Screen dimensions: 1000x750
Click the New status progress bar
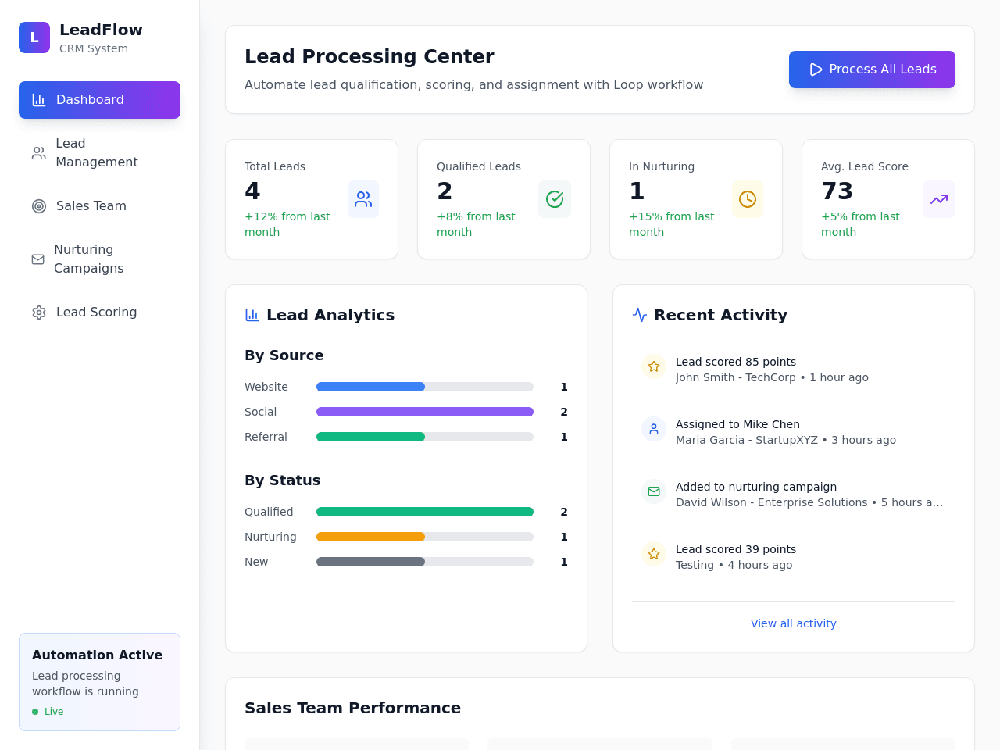point(425,562)
